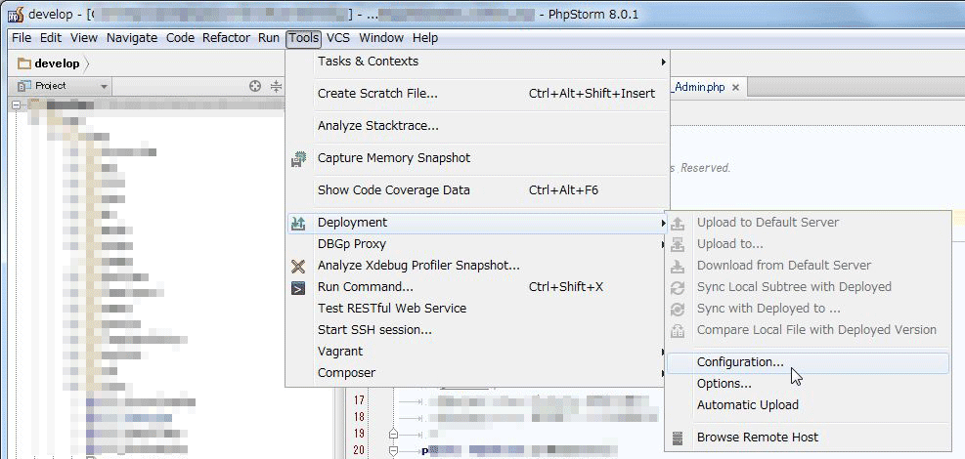Open the File menu
This screenshot has height=459, width=965.
tap(22, 38)
